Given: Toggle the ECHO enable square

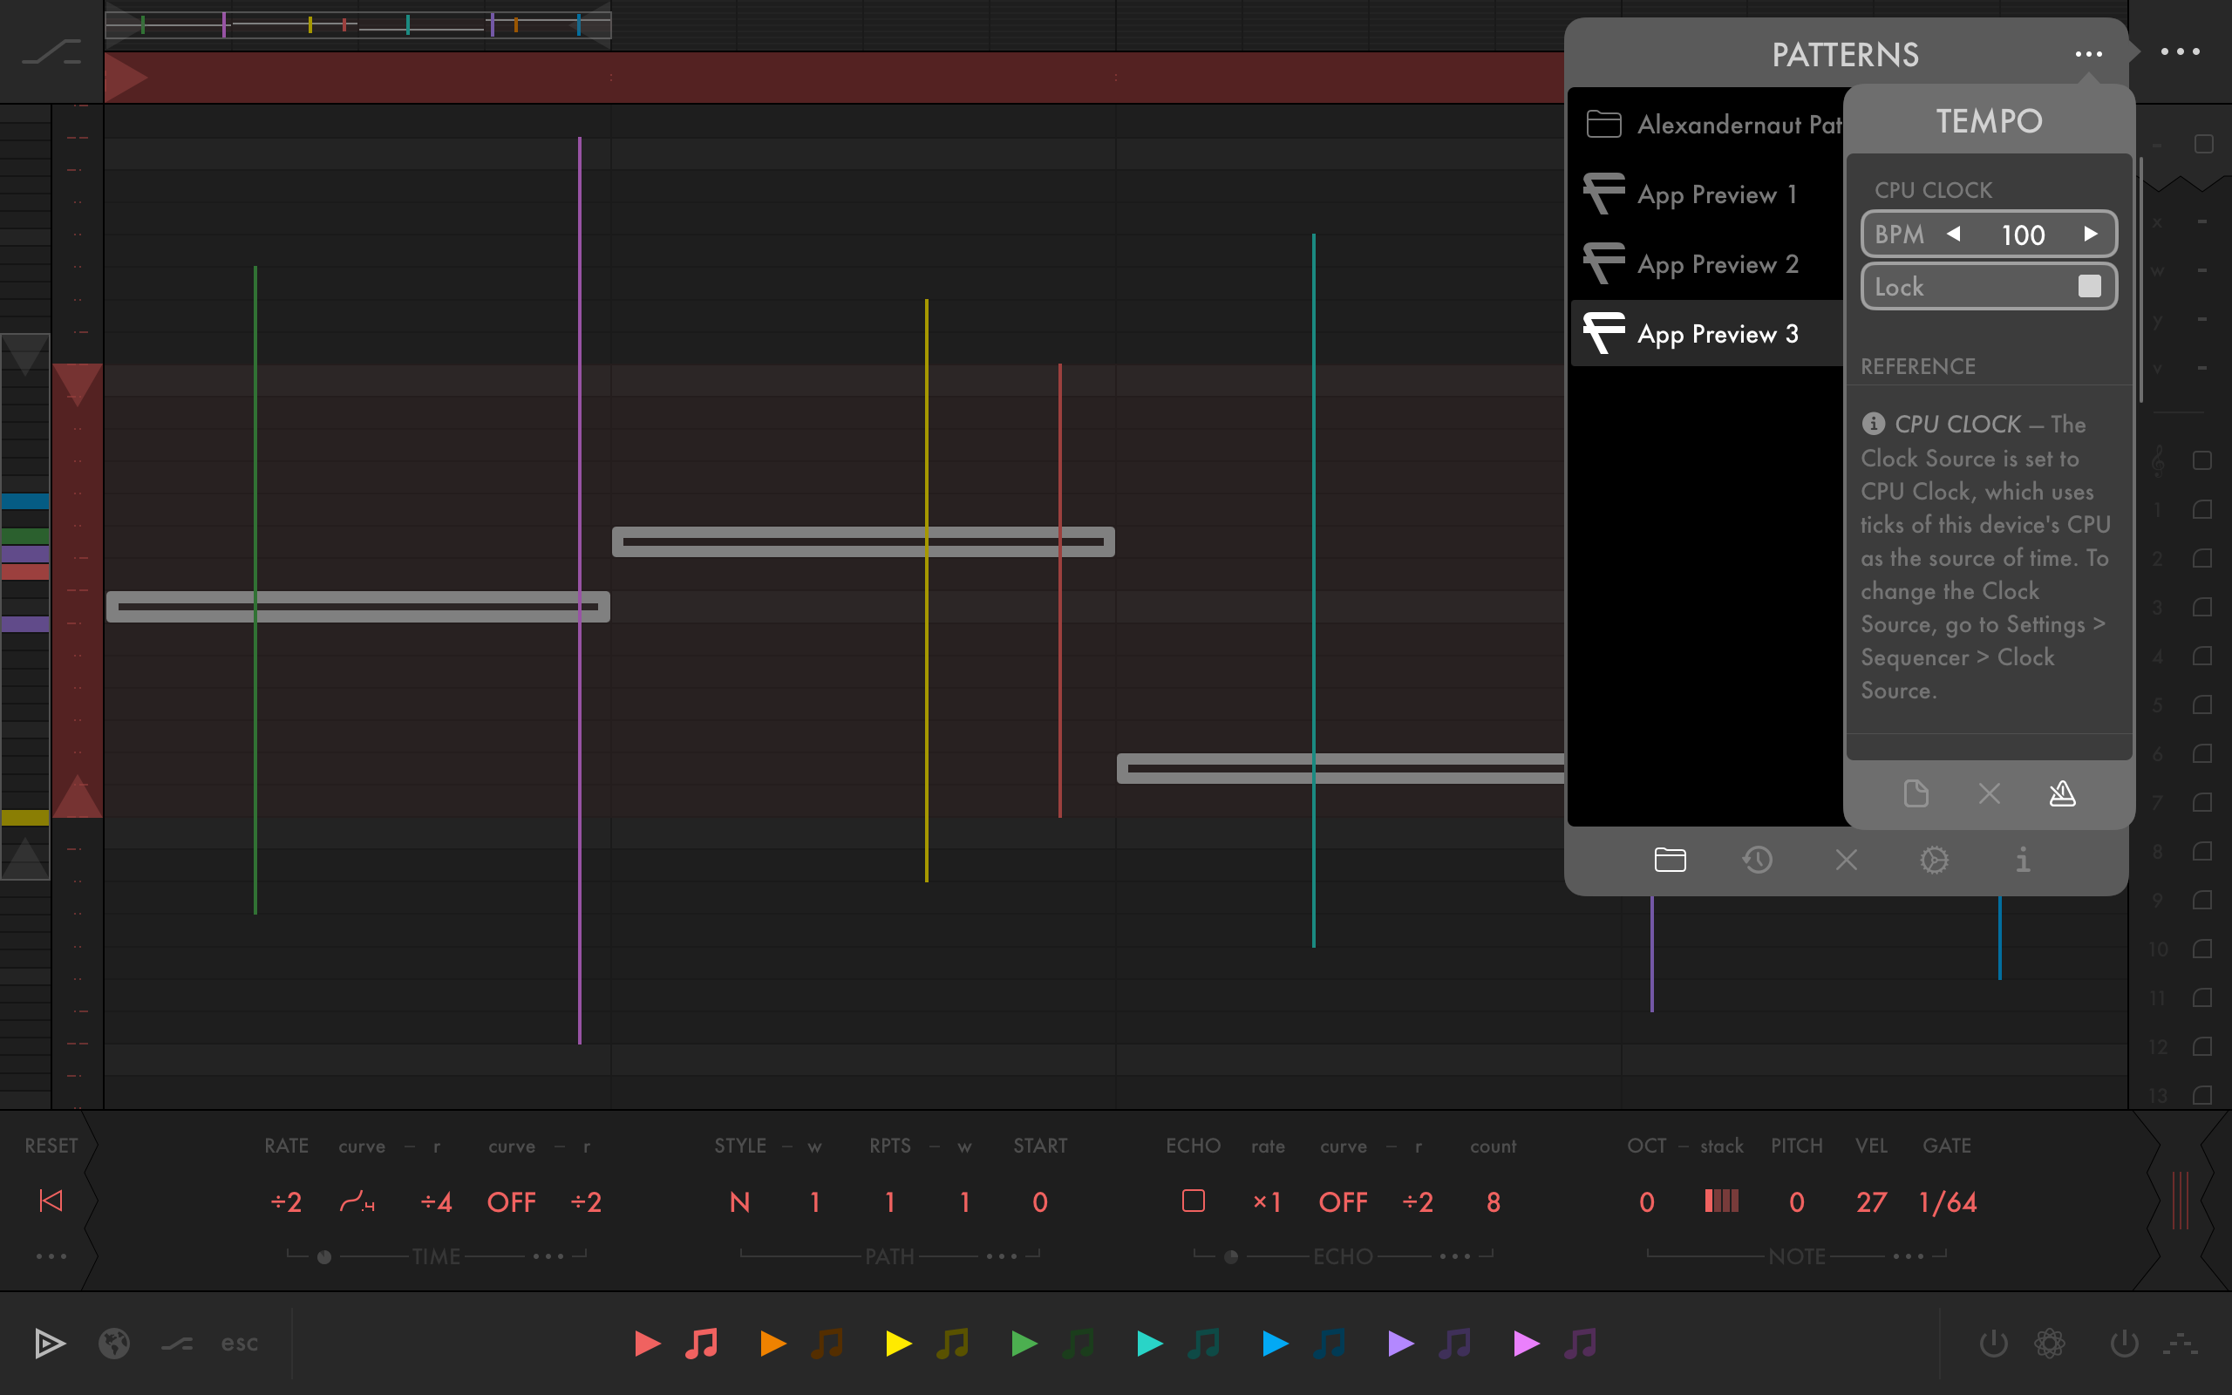Looking at the screenshot, I should coord(1193,1201).
